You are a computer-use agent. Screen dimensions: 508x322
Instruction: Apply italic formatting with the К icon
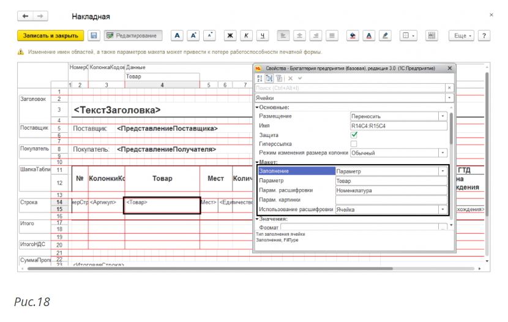coord(247,36)
